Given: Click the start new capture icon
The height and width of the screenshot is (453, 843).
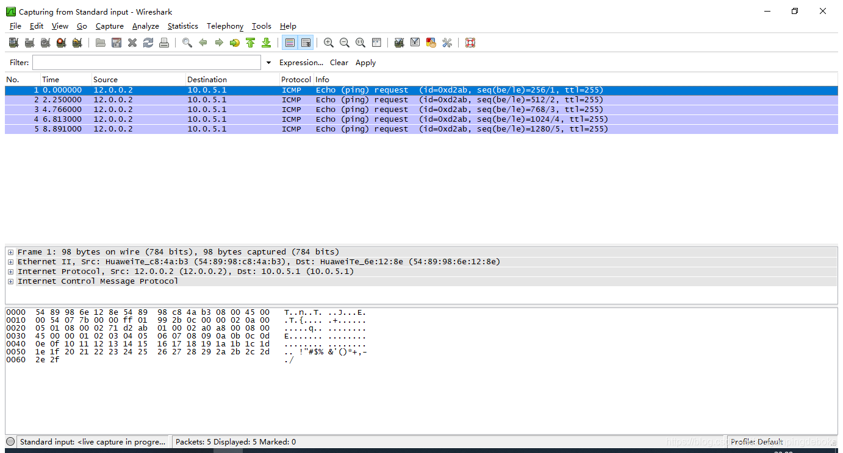Looking at the screenshot, I should pos(45,43).
